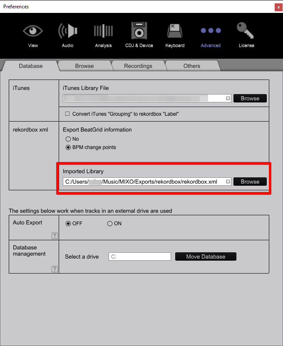The image size is (283, 346).
Task: Click the Database management row label
Action: (x=29, y=251)
